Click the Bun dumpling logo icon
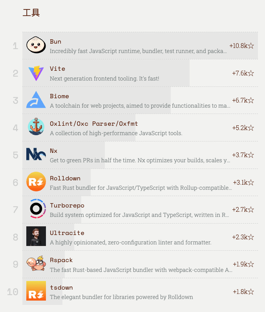The height and width of the screenshot is (312, 265). point(36,45)
